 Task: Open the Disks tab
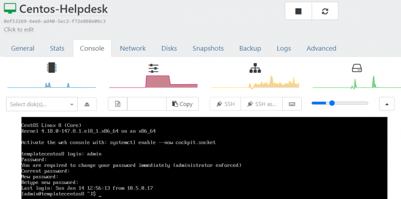(x=169, y=48)
